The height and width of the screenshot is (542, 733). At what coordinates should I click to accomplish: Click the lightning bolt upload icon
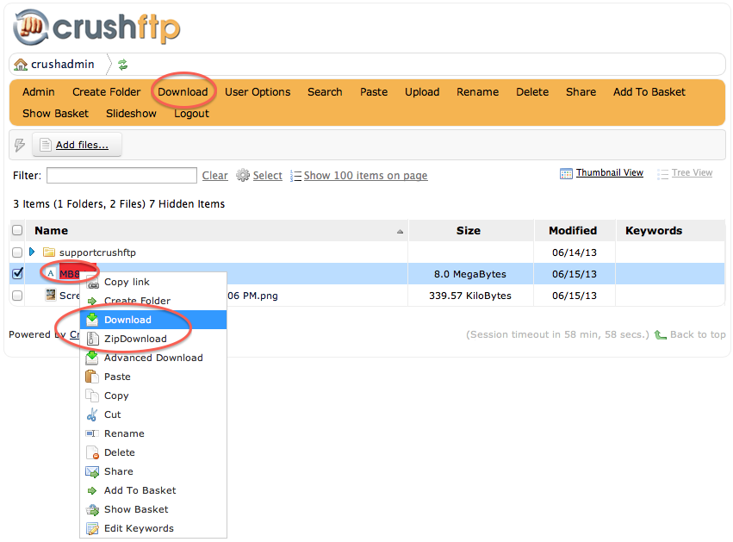click(x=20, y=145)
